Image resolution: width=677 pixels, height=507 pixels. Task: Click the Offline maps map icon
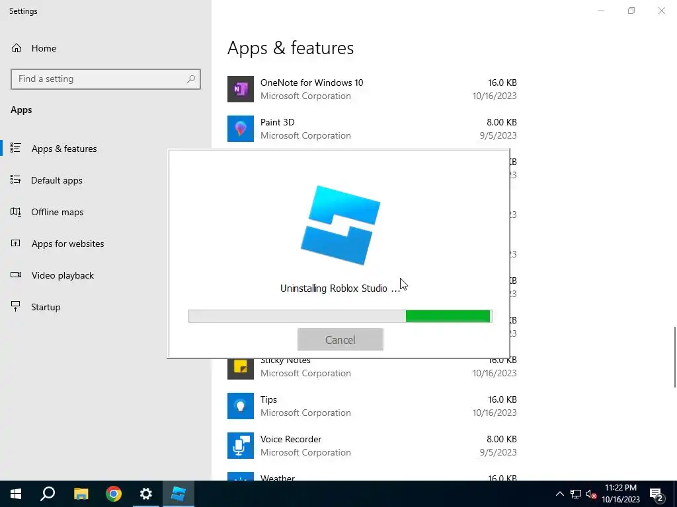[16, 211]
